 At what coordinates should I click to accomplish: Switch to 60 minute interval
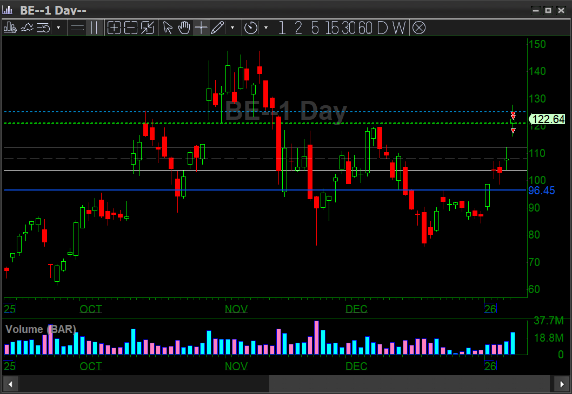tap(365, 28)
